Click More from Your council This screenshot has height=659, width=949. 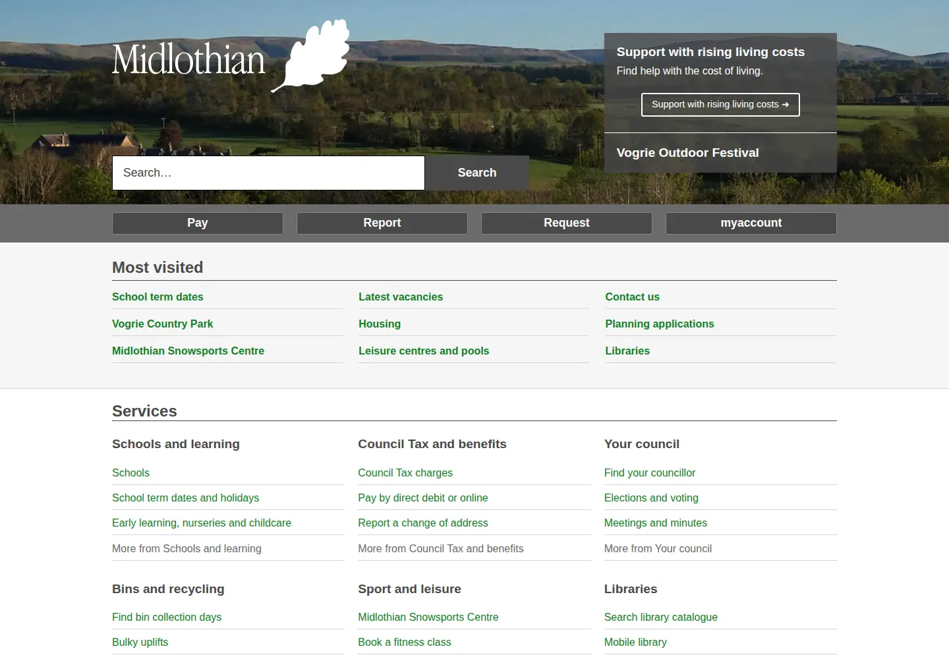(658, 549)
